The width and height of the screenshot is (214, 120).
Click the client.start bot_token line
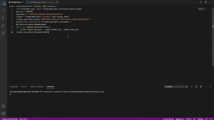coord(53,19)
